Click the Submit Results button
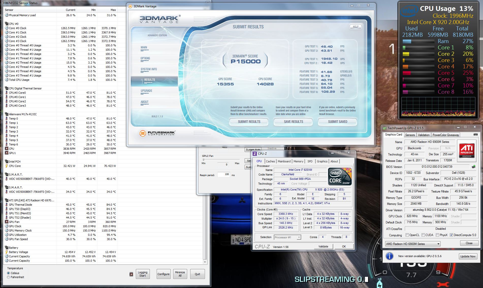Image resolution: width=483 pixels, height=288 pixels. pyautogui.click(x=249, y=122)
